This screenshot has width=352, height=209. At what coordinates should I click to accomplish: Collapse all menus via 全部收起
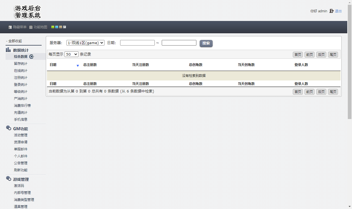coord(14,41)
